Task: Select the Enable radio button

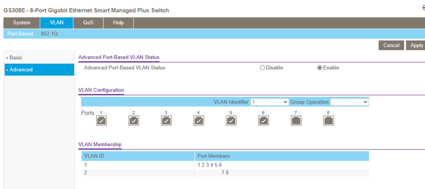Action: 320,68
